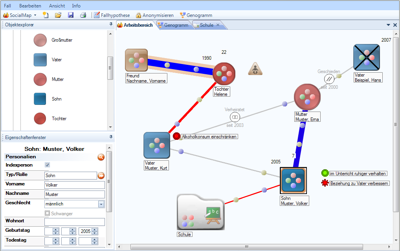Click the Typ/Rolle input field
This screenshot has width=400, height=251.
coord(71,176)
